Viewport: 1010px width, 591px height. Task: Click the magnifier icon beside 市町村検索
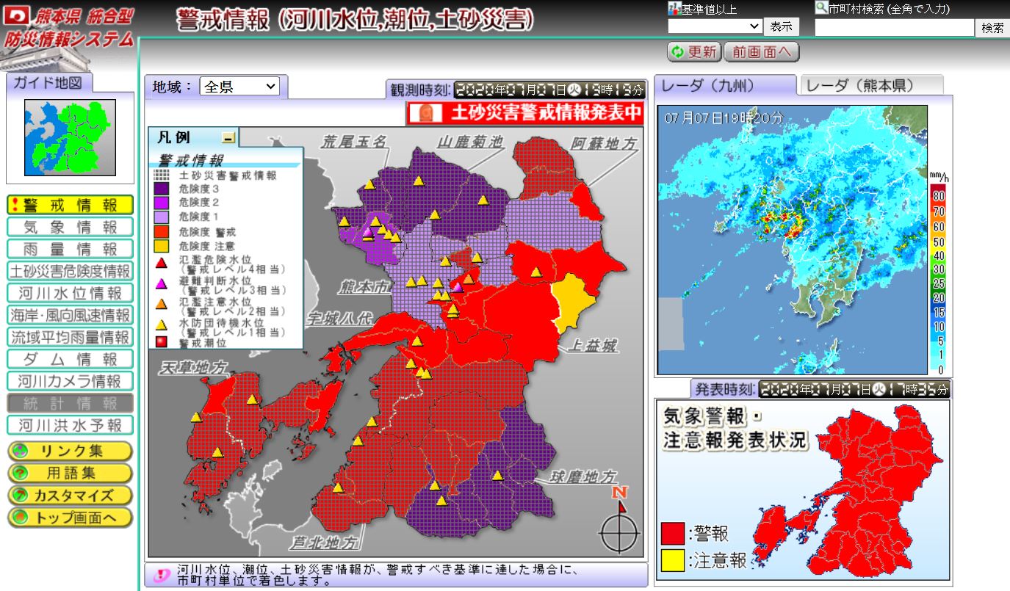(821, 7)
